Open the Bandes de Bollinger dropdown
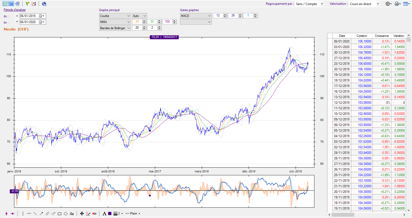 click(x=115, y=28)
